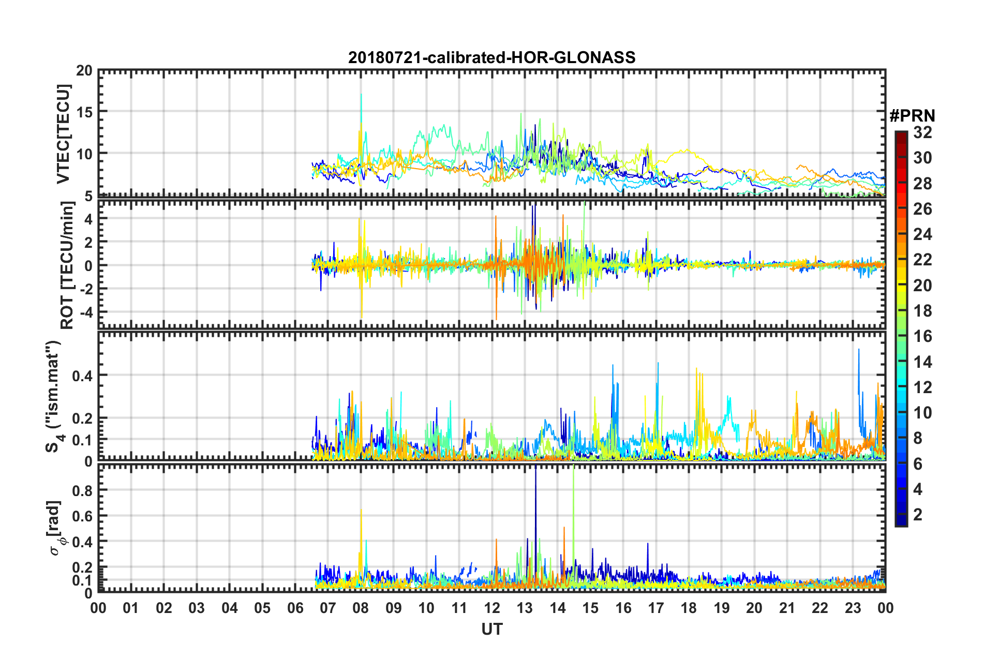This screenshot has width=984, height=658.
Task: Click the 6 label on the PRN colorbar
Action: point(918,464)
